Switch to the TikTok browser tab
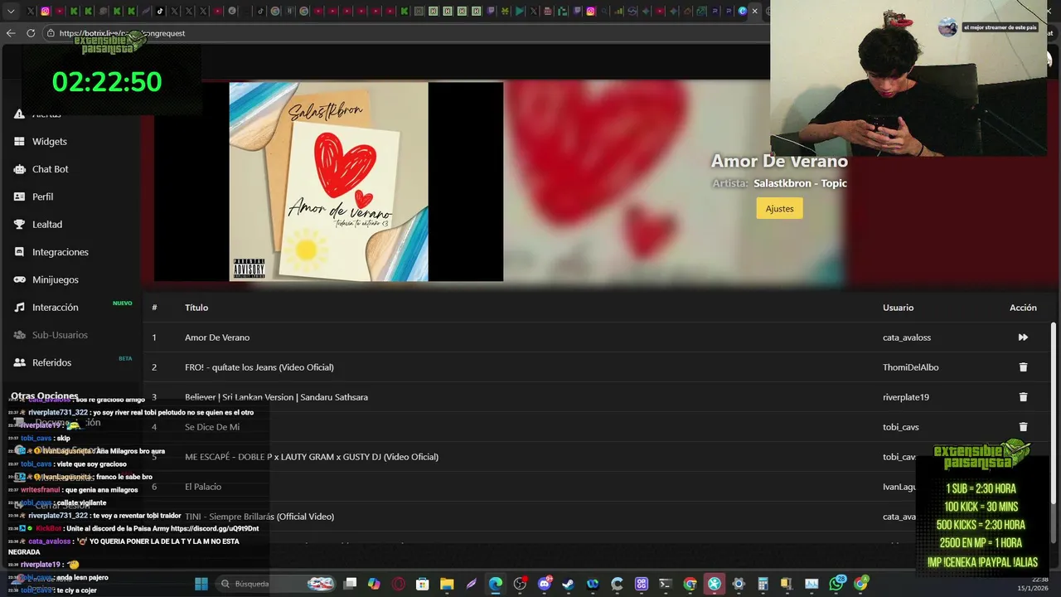The width and height of the screenshot is (1061, 597). [160, 11]
